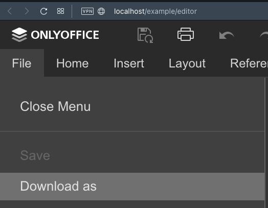This screenshot has width=268, height=208.
Task: Click the browser back arrow
Action: pos(10,11)
